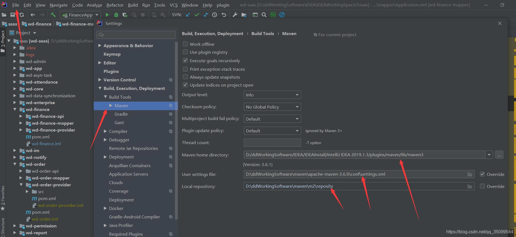
Task: Browse folder icon in User settings file field
Action: [x=470, y=174]
